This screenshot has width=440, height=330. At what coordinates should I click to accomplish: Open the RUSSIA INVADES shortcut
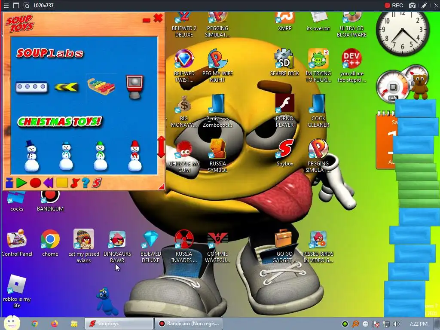[x=184, y=246]
